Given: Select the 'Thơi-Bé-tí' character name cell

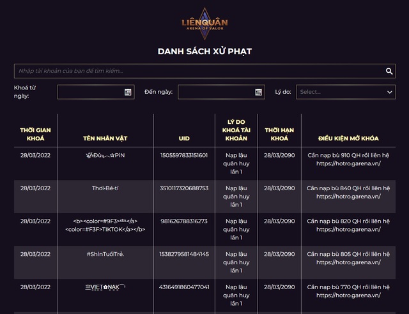Looking at the screenshot, I should point(105,188).
